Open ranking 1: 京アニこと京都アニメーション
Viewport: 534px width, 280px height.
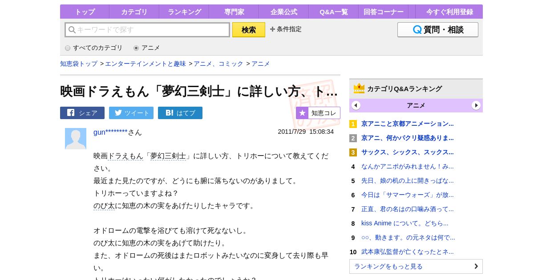tap(408, 124)
